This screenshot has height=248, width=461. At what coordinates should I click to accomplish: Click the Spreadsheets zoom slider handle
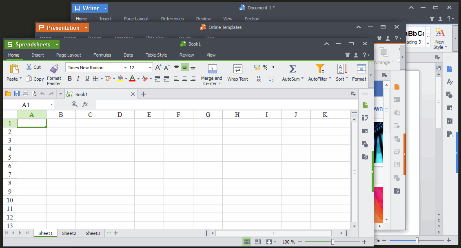(332, 242)
